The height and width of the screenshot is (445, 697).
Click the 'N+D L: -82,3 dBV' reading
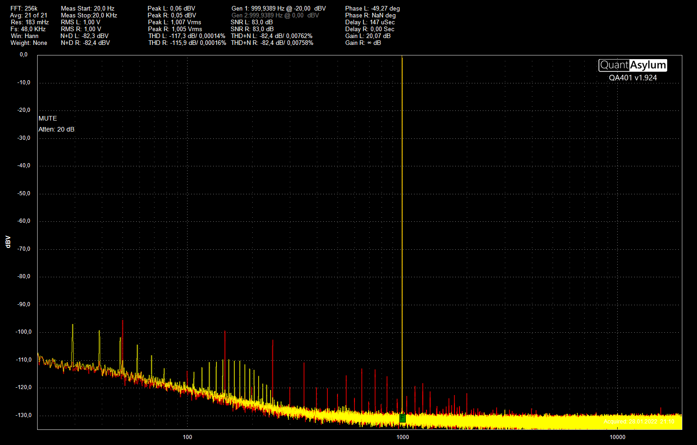click(84, 36)
